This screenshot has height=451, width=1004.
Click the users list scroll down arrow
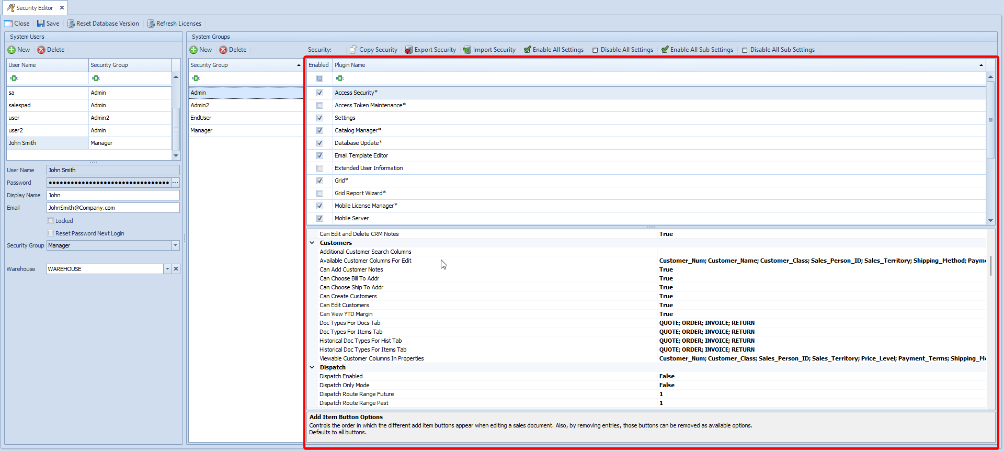pyautogui.click(x=176, y=156)
